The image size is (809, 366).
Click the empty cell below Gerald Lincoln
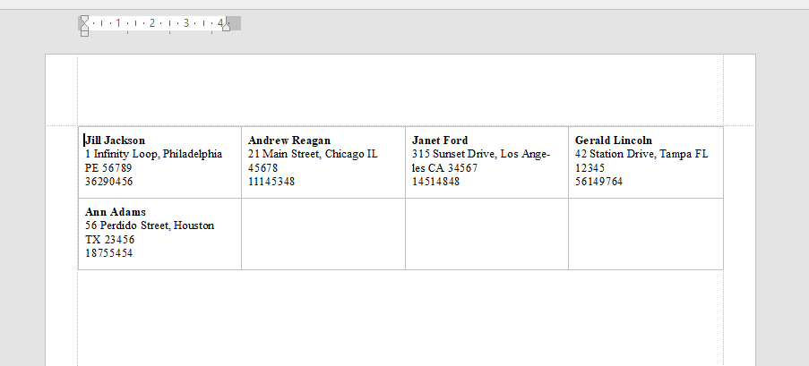(x=646, y=234)
